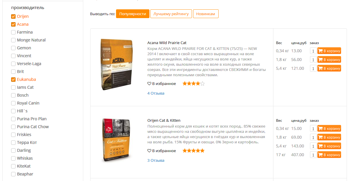Screen dimensions: 349x181
Task: Add Orijen 1,8 кг to cart
Action: pyautogui.click(x=329, y=137)
